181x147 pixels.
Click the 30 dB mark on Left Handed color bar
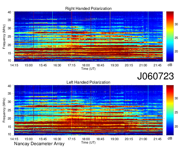click(x=176, y=98)
